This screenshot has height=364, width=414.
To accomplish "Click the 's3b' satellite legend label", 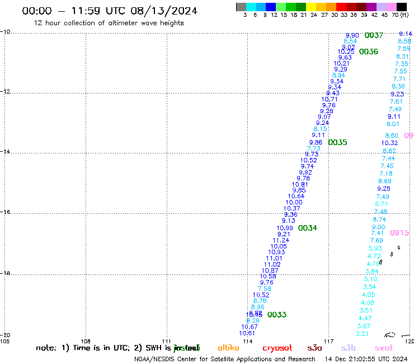I will coord(348,348).
